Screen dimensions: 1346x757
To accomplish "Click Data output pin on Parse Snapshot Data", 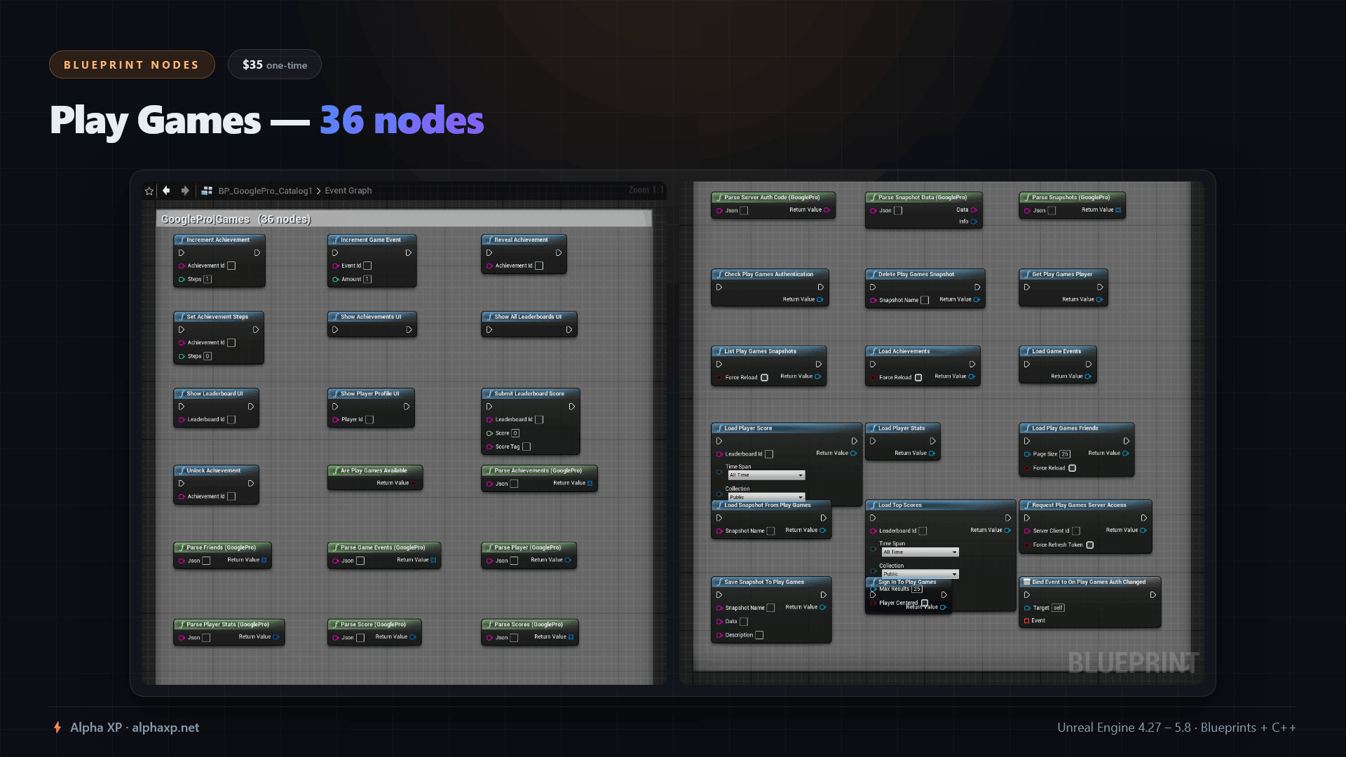I will click(974, 210).
